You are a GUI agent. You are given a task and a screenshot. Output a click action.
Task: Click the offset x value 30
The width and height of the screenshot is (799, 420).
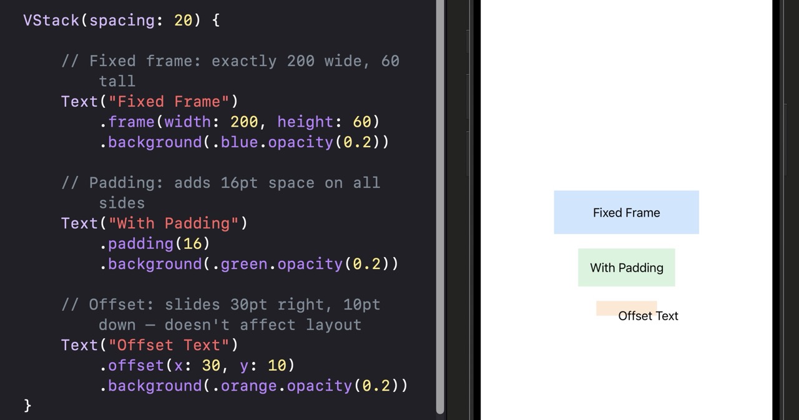[x=211, y=365]
